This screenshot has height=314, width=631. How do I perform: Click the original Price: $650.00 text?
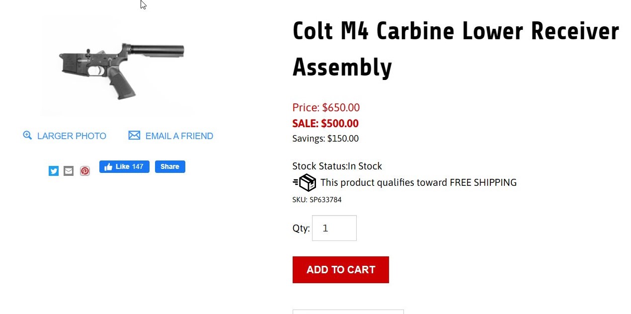click(x=325, y=107)
